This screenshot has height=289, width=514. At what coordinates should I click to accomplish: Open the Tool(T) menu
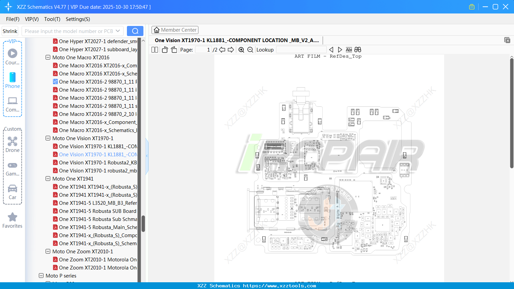tap(52, 19)
